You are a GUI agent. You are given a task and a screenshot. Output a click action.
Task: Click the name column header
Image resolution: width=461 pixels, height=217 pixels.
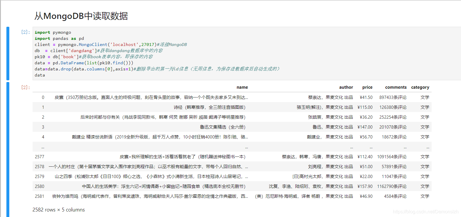pos(242,87)
